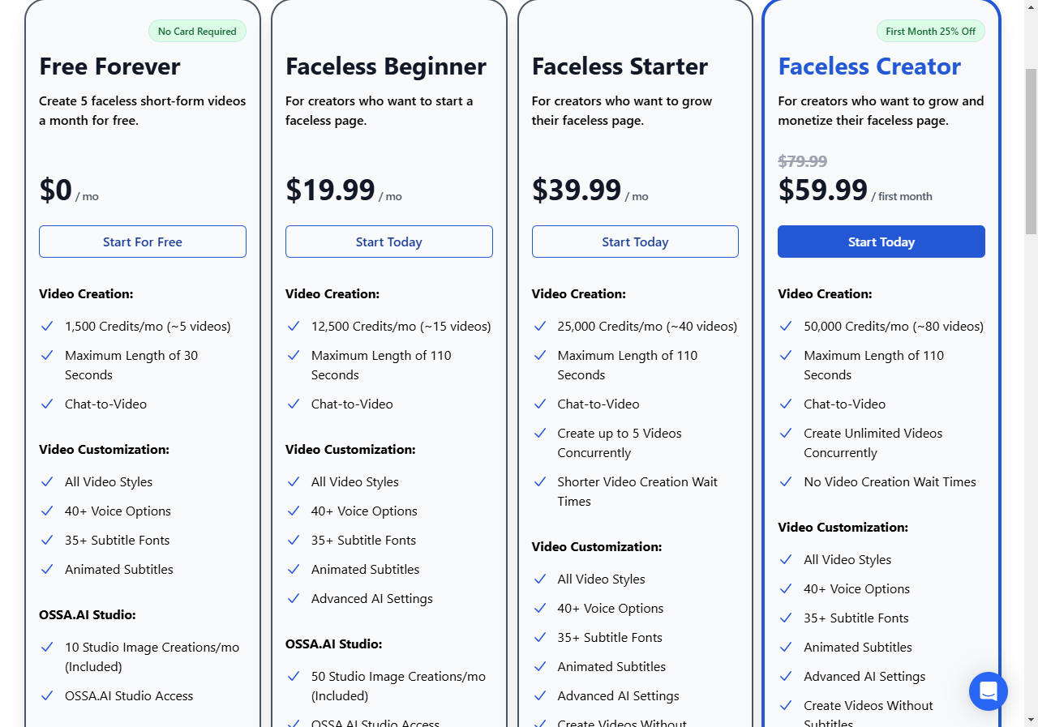Choose Start Today under Faceless Beginner
1038x727 pixels.
click(389, 242)
